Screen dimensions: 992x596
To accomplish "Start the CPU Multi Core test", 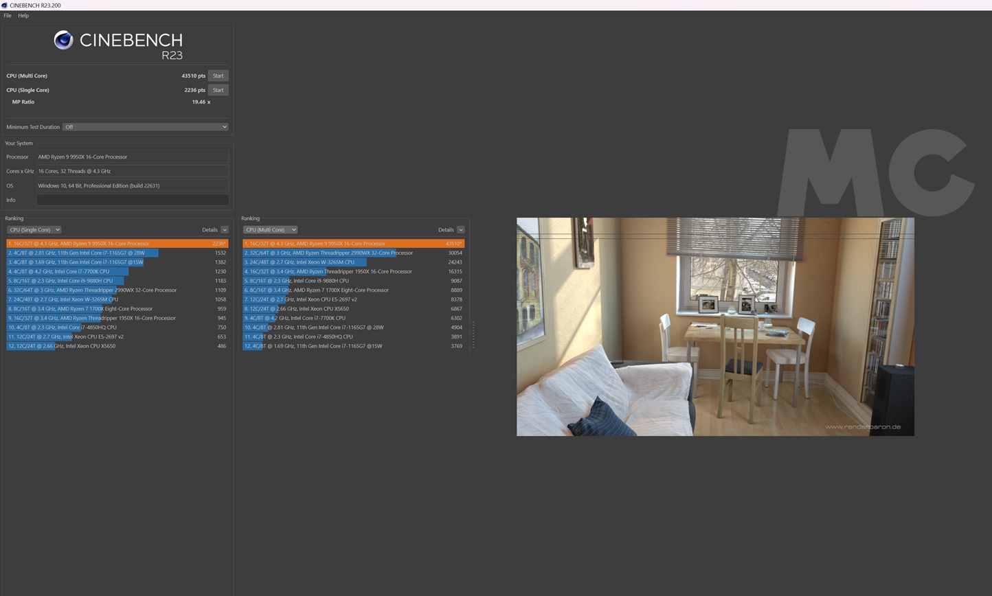I will point(218,76).
